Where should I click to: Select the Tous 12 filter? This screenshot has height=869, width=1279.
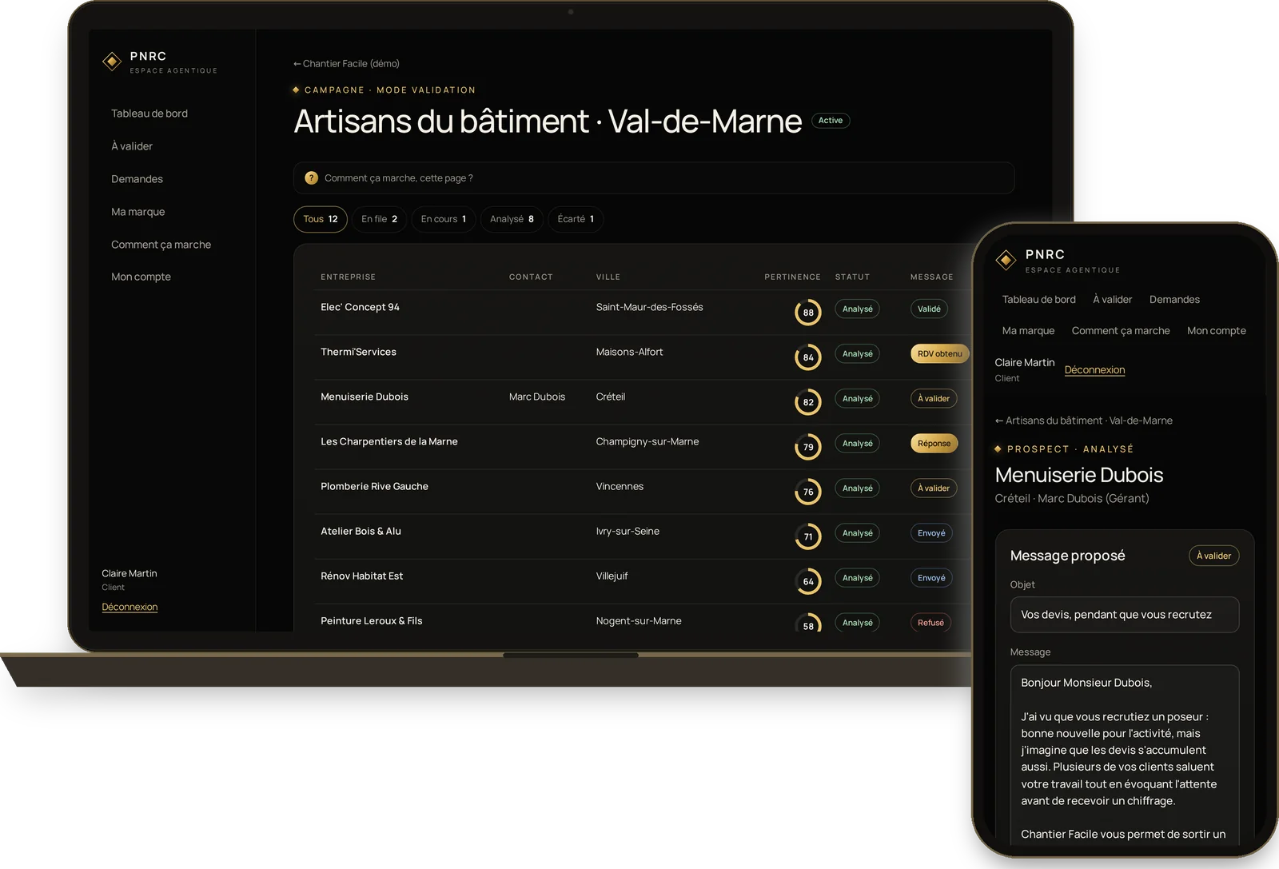321,219
